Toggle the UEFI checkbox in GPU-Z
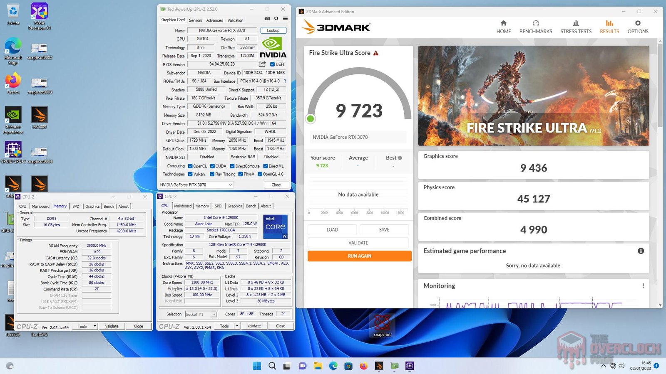The image size is (666, 374). pyautogui.click(x=273, y=64)
